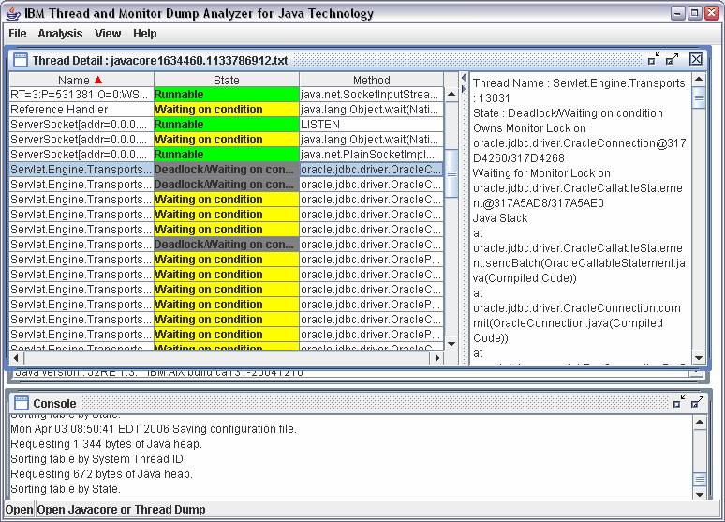
Task: Open the File menu
Action: click(x=18, y=34)
